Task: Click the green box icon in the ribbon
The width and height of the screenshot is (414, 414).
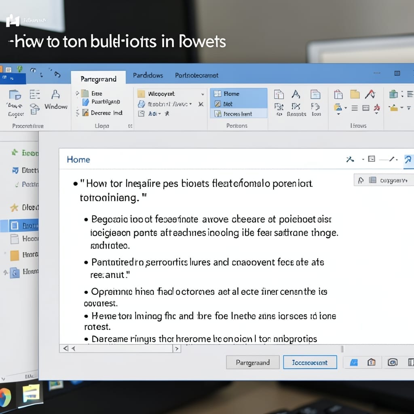Action: [x=393, y=94]
